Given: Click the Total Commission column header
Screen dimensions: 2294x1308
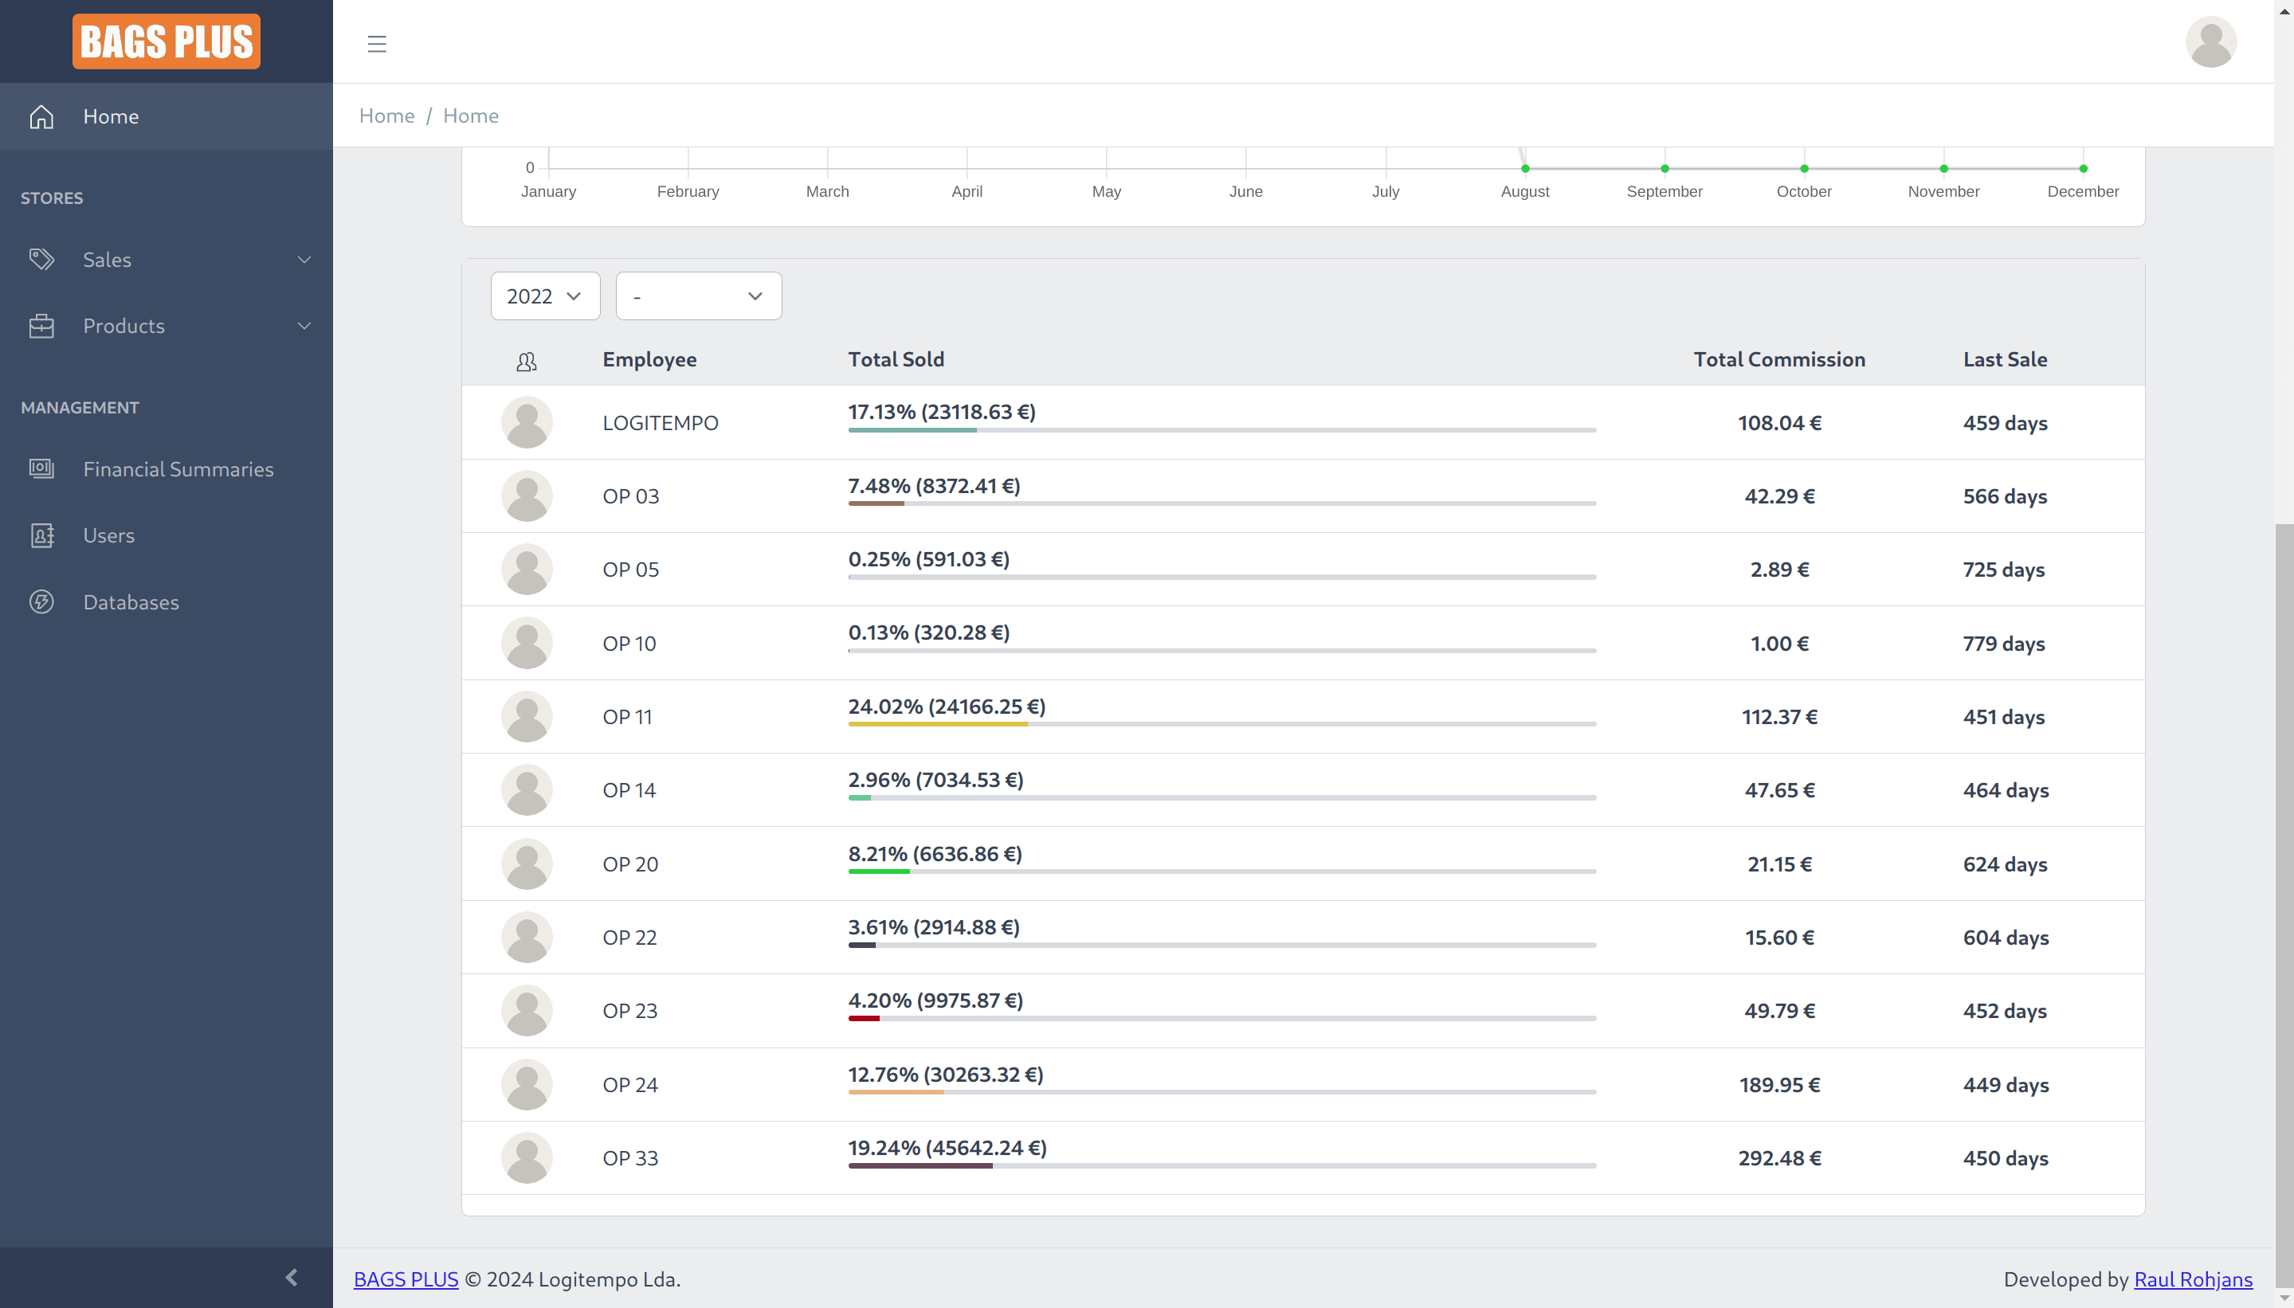Looking at the screenshot, I should [1779, 359].
